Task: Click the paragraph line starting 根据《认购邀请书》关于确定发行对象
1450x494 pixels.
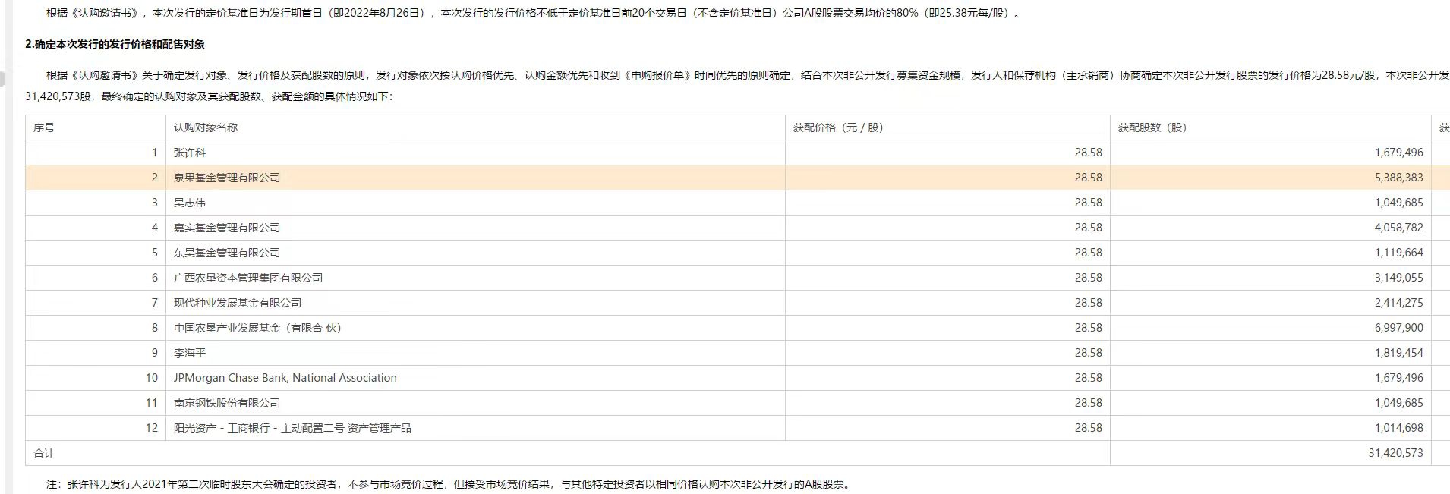Action: click(x=748, y=75)
